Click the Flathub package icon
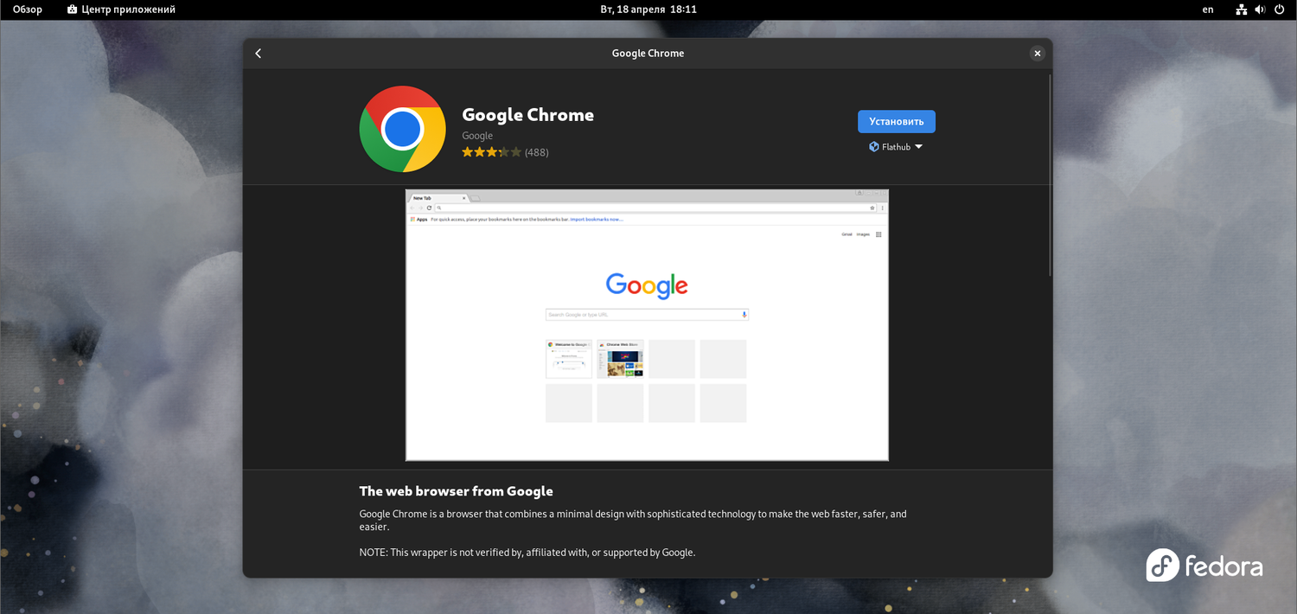 click(874, 147)
